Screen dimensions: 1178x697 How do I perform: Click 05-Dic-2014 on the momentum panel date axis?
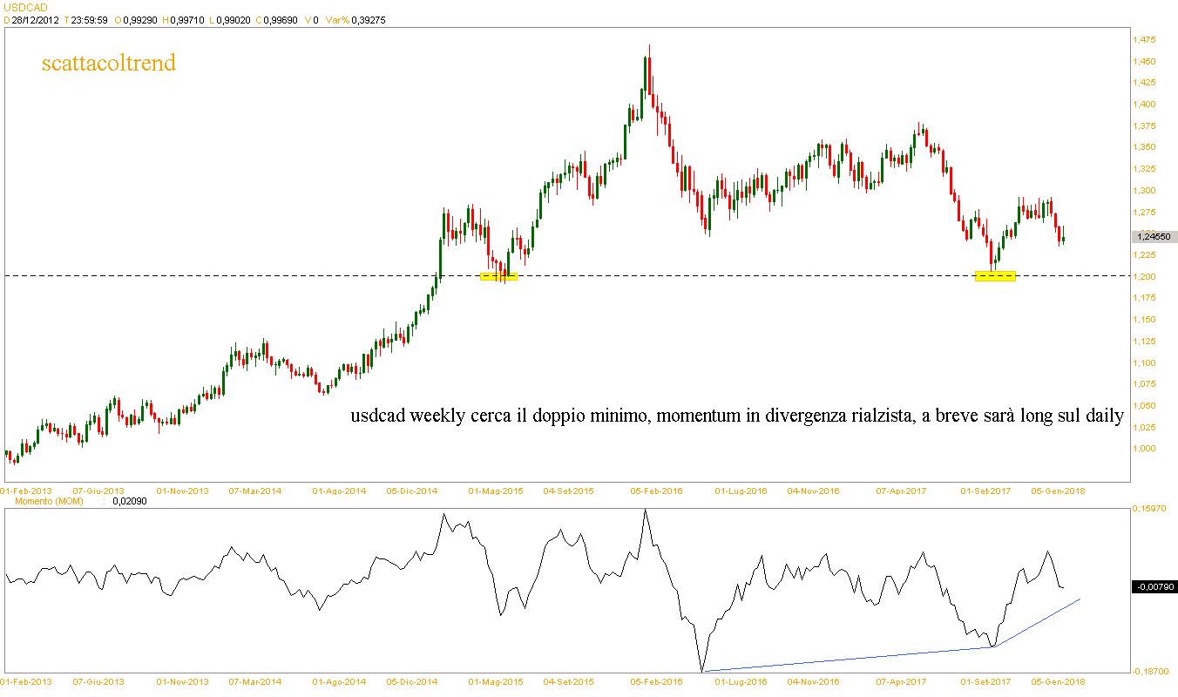tap(412, 680)
